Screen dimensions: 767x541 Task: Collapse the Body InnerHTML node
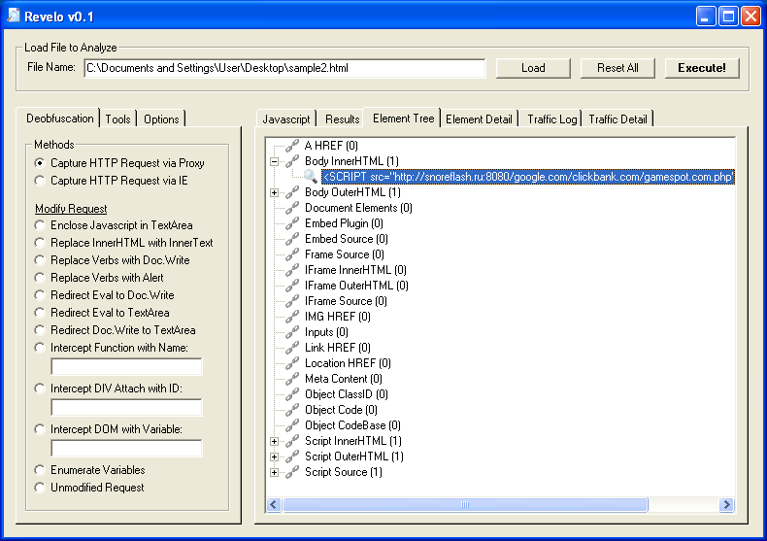tap(275, 161)
